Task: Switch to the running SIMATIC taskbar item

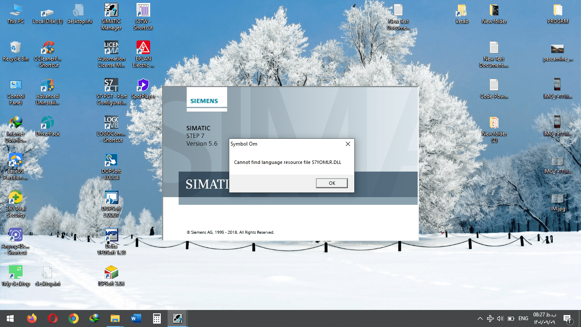Action: tap(178, 318)
